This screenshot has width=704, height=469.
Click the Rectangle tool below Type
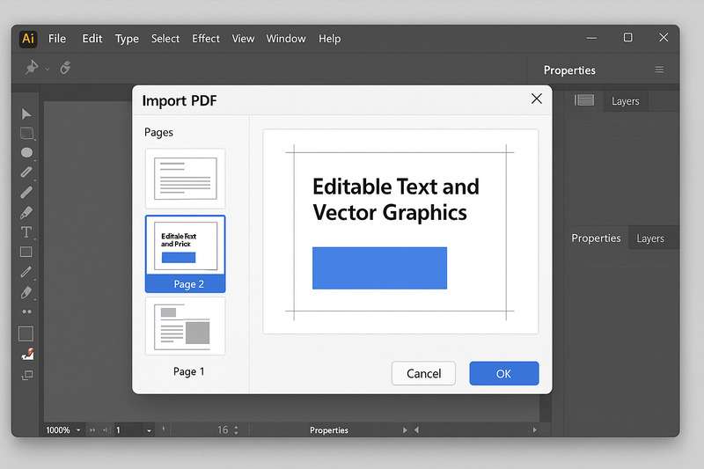click(26, 253)
